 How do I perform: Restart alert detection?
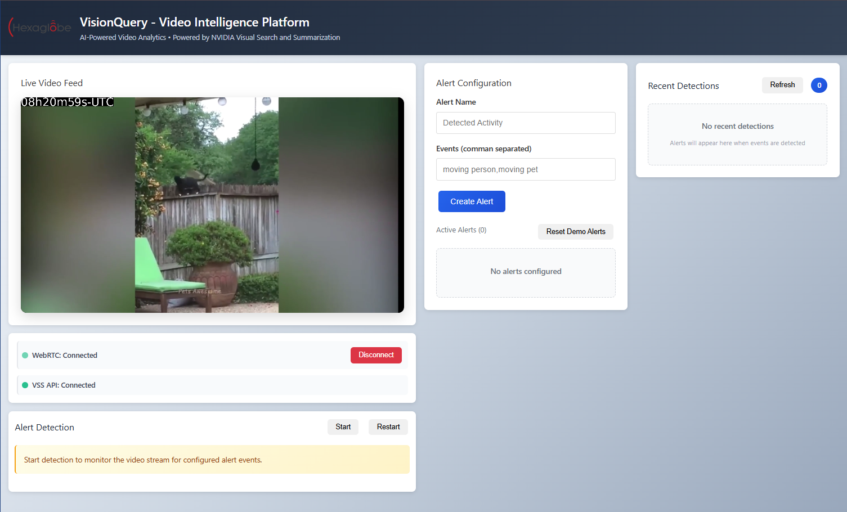coord(388,427)
